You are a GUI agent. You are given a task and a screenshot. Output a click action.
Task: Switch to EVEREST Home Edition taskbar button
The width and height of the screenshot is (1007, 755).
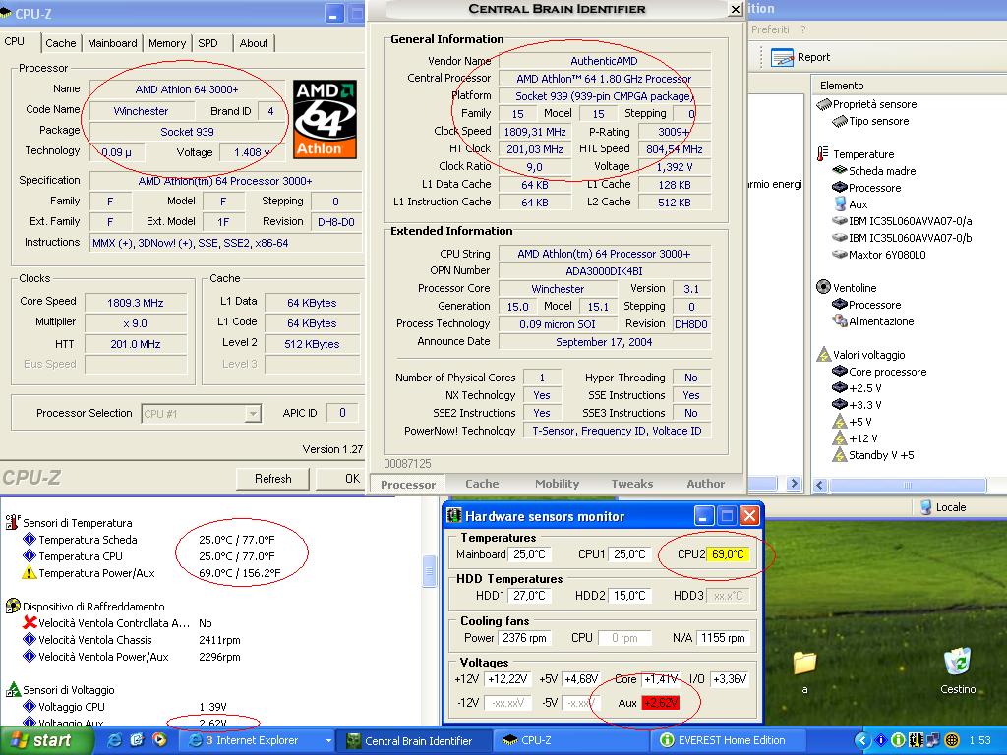click(x=729, y=740)
